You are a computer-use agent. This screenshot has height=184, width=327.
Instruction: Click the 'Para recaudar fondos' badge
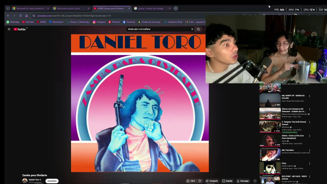point(290,132)
